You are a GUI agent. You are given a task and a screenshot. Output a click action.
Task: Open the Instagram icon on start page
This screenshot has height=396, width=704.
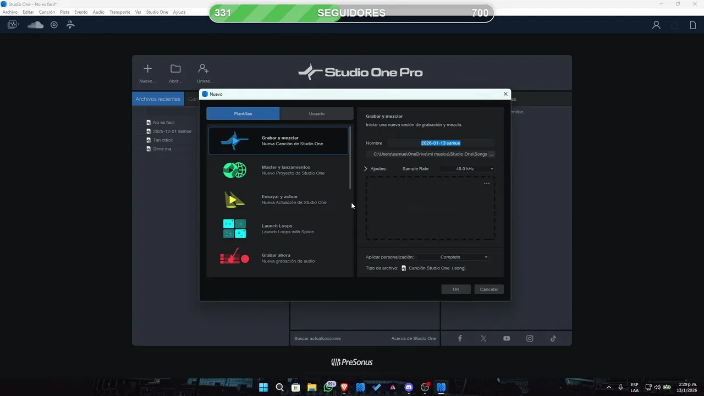tap(530, 338)
